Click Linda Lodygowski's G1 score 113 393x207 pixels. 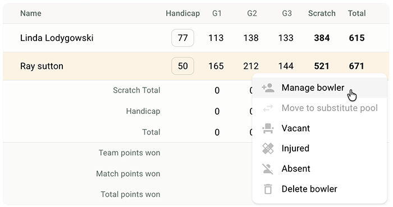point(216,38)
